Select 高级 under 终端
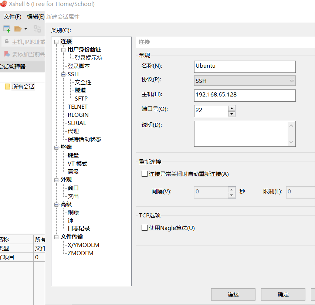The width and height of the screenshot is (315, 305). click(73, 172)
